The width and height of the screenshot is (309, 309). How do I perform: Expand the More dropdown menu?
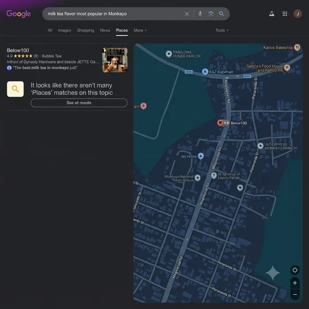pos(140,30)
